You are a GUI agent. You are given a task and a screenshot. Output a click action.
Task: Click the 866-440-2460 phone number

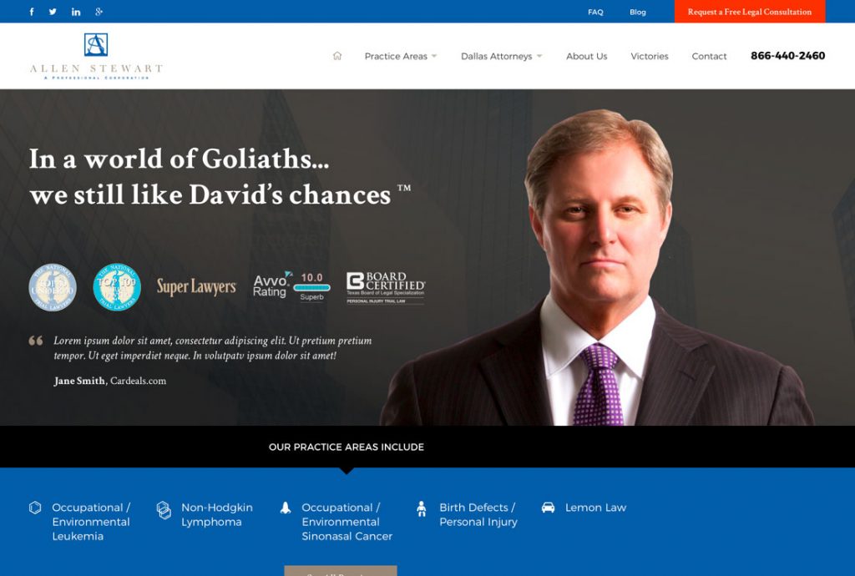click(787, 56)
